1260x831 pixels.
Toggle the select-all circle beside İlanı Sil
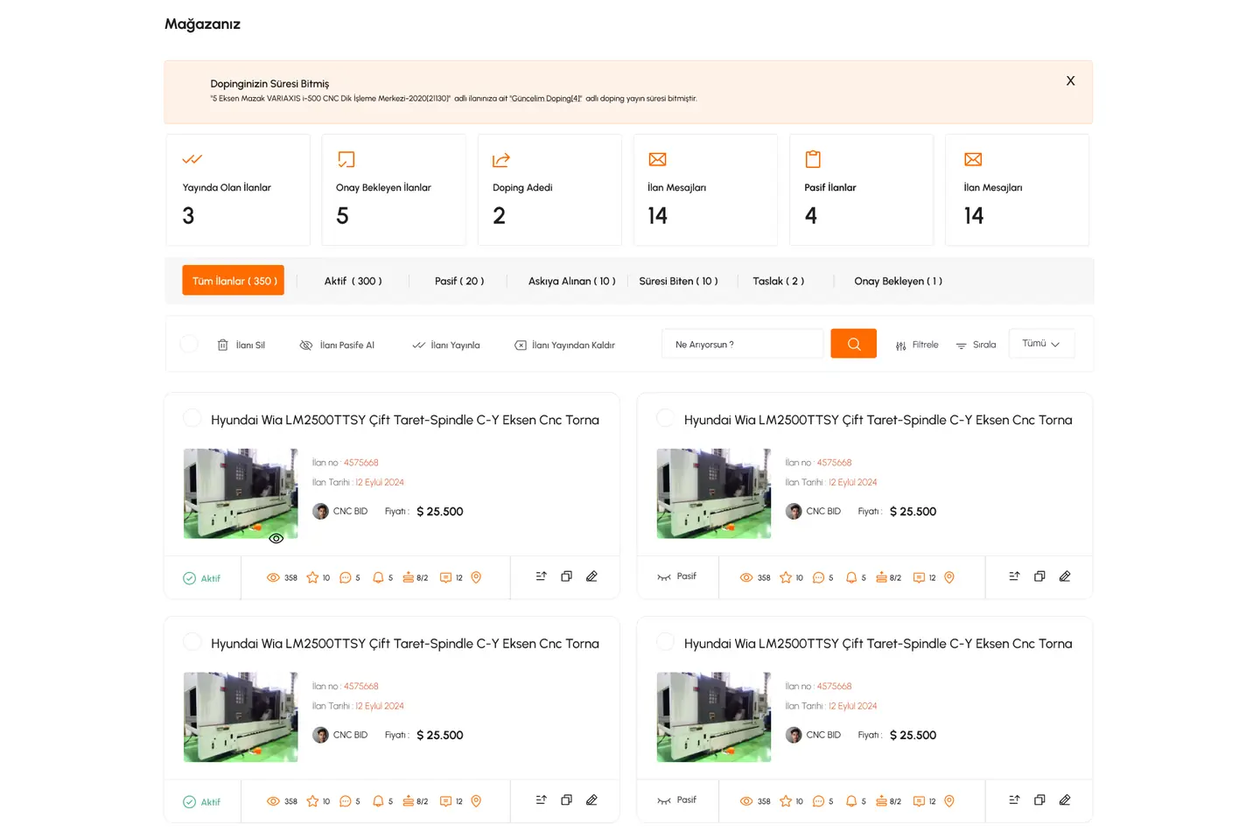click(189, 344)
